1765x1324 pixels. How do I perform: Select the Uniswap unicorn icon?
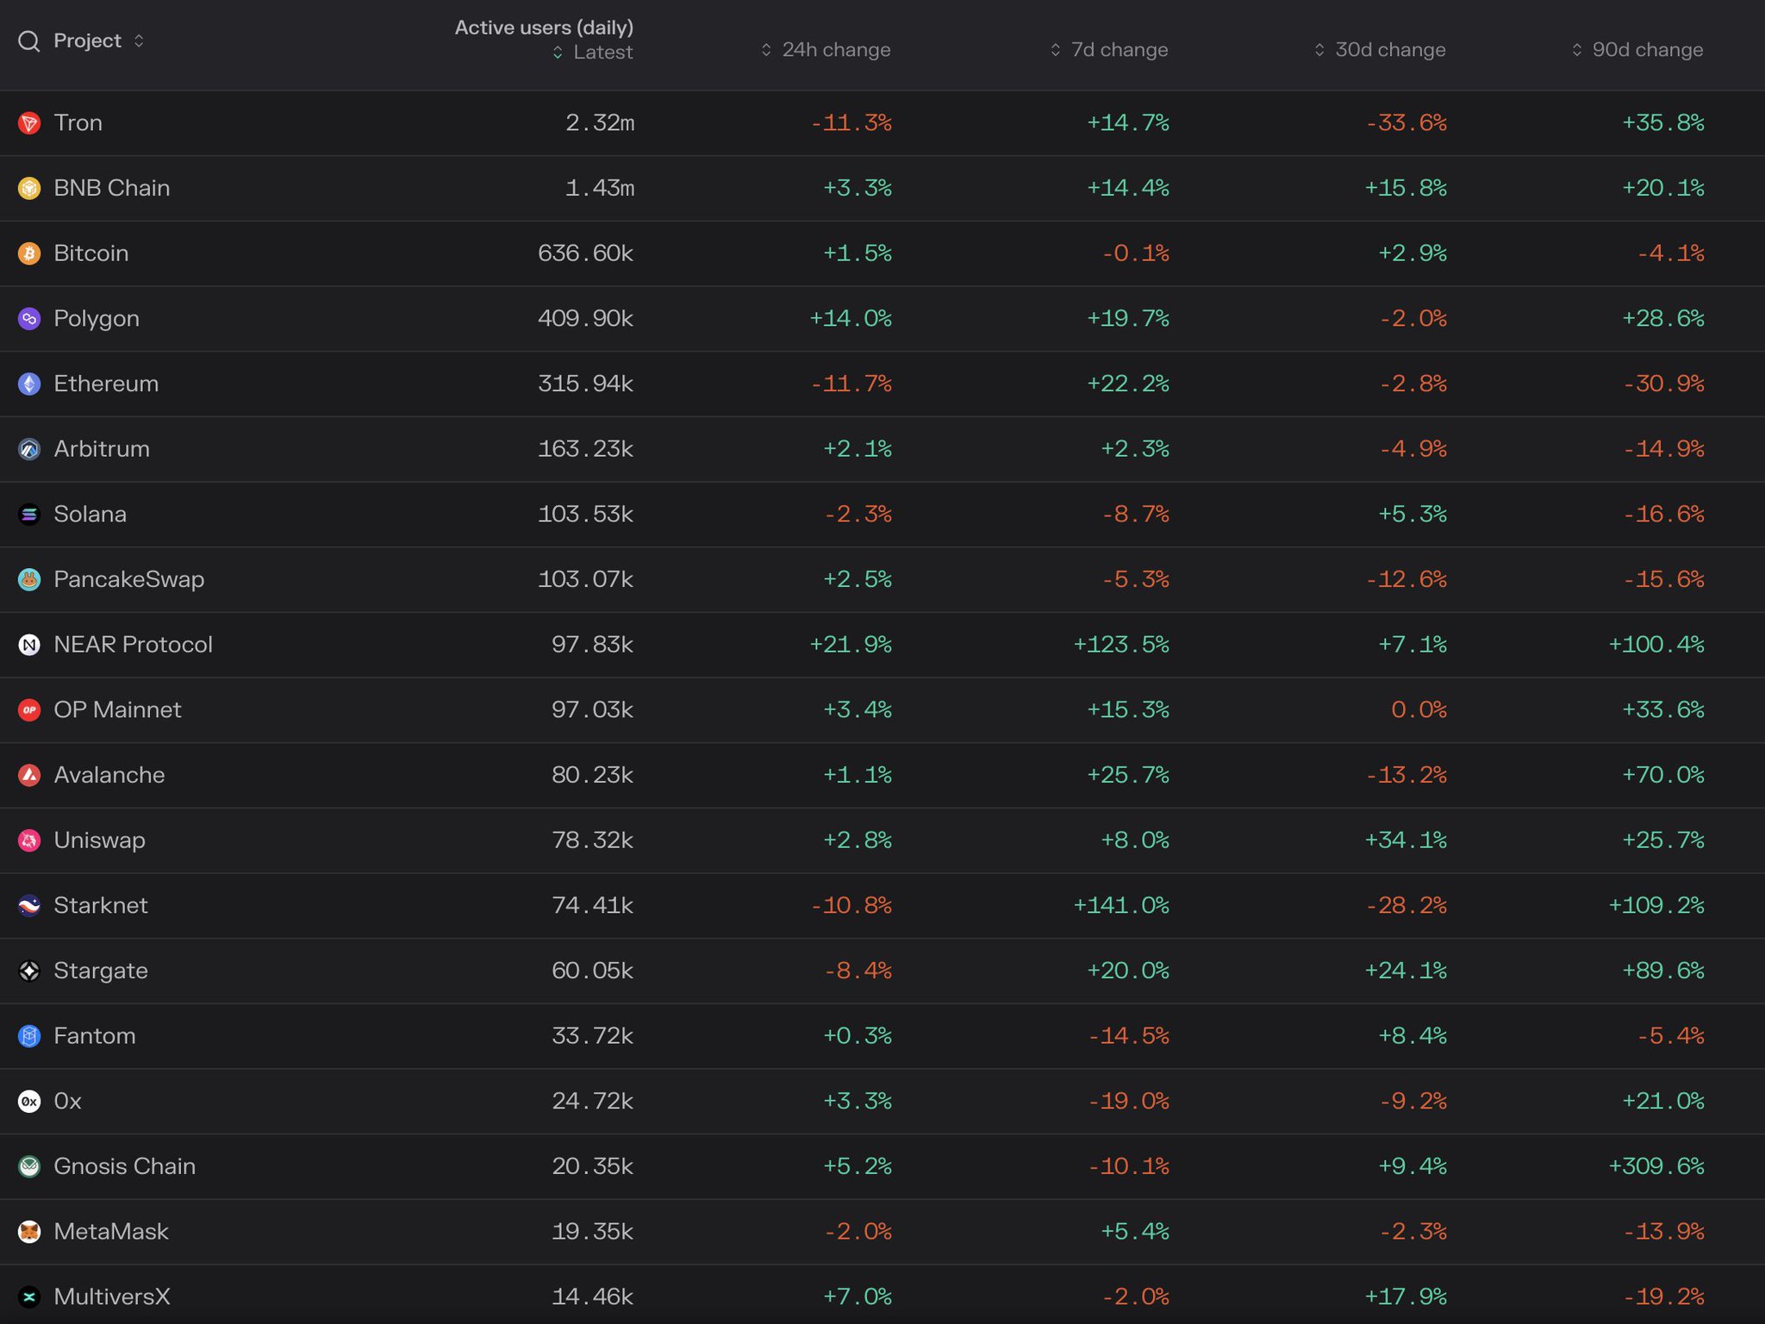(28, 840)
